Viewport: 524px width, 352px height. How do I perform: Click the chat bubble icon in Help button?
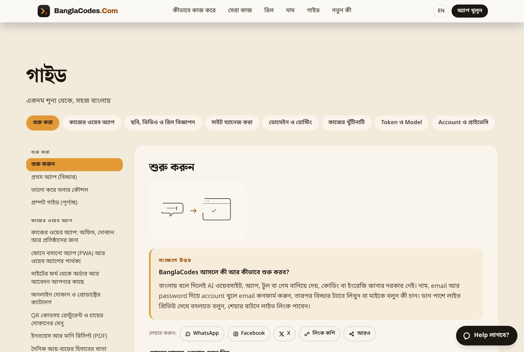pyautogui.click(x=467, y=336)
